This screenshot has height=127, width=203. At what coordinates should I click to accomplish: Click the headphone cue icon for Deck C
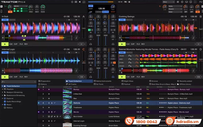(91, 77)
